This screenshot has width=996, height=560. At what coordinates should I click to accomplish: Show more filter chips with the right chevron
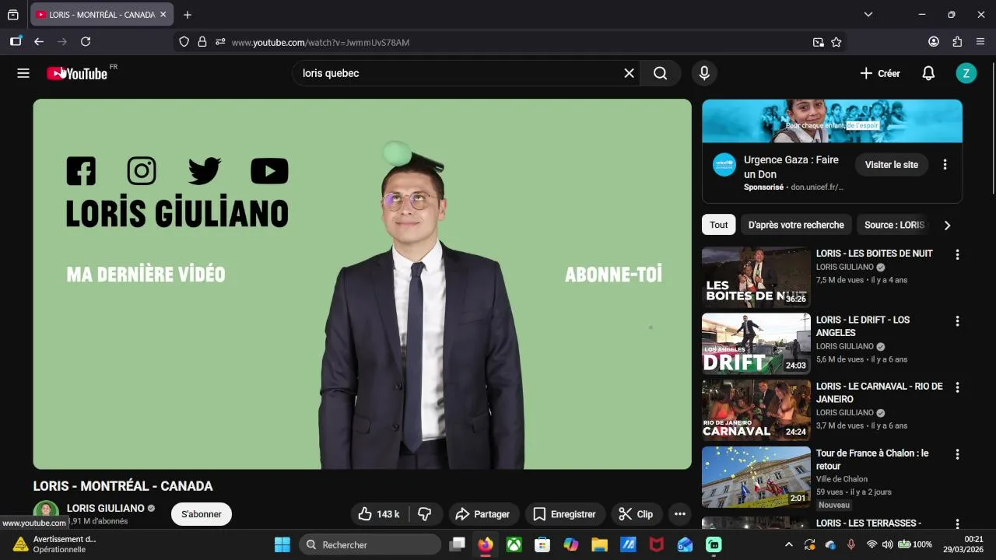click(947, 226)
